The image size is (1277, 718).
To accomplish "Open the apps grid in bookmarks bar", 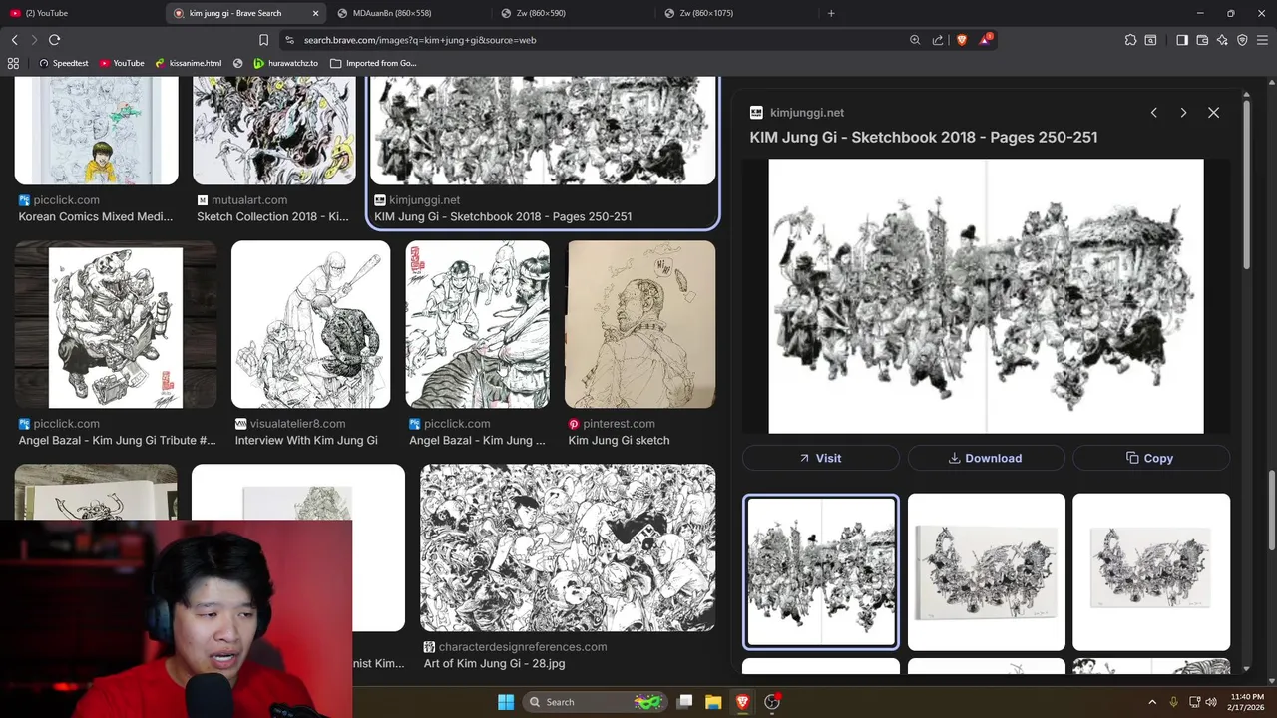I will coord(13,63).
